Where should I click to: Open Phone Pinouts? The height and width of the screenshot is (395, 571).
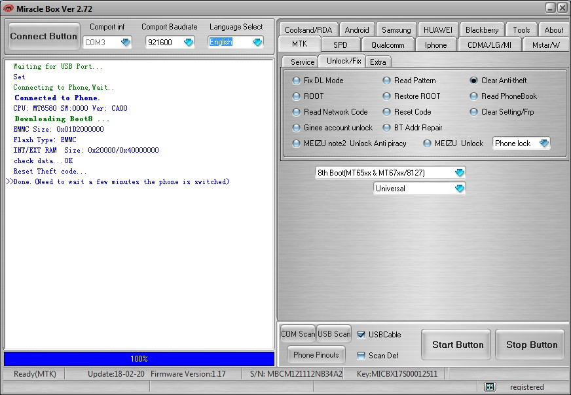click(316, 355)
